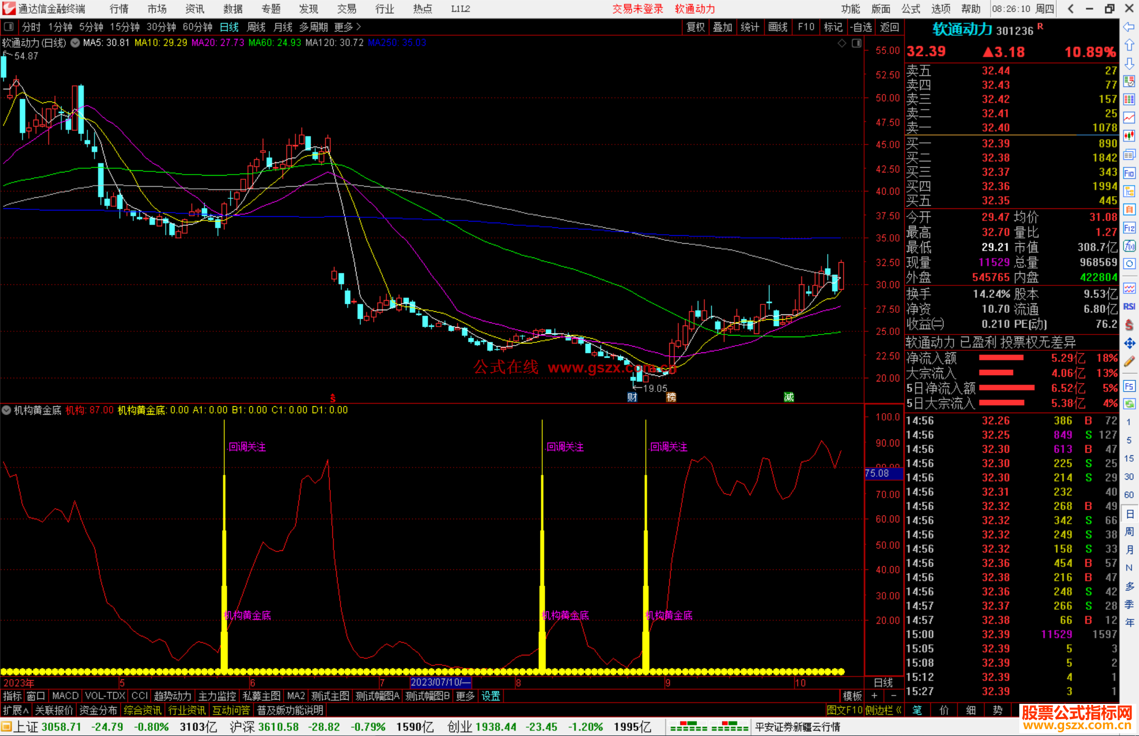This screenshot has height=736, width=1139.
Task: Toggle the 机构黄金底 indicator circle button
Action: (7, 410)
